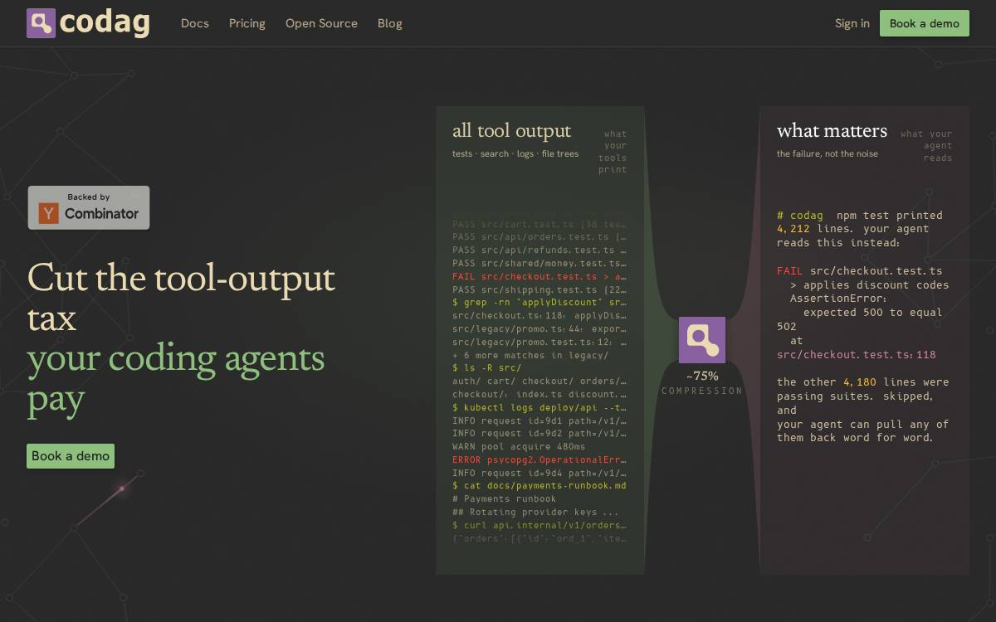This screenshot has height=622, width=996.
Task: Click the codag wordmark in the header
Action: click(105, 23)
